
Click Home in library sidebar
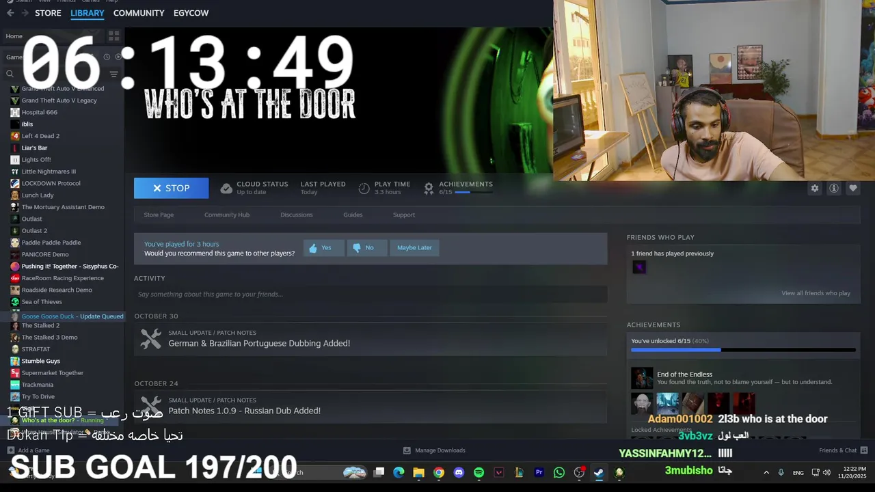(x=14, y=36)
